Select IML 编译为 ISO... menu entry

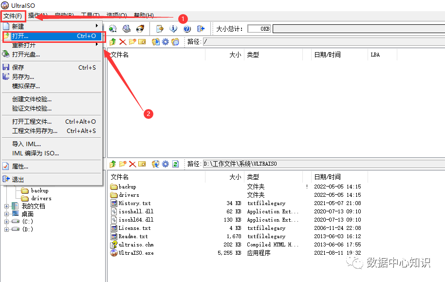pyautogui.click(x=51, y=153)
